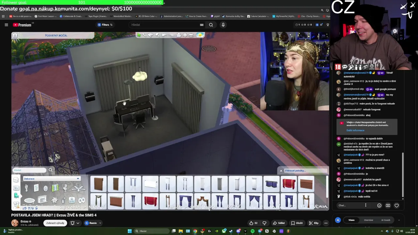This screenshot has height=235, width=418.
Task: Share the video via Sdílet
Action: pos(279,223)
